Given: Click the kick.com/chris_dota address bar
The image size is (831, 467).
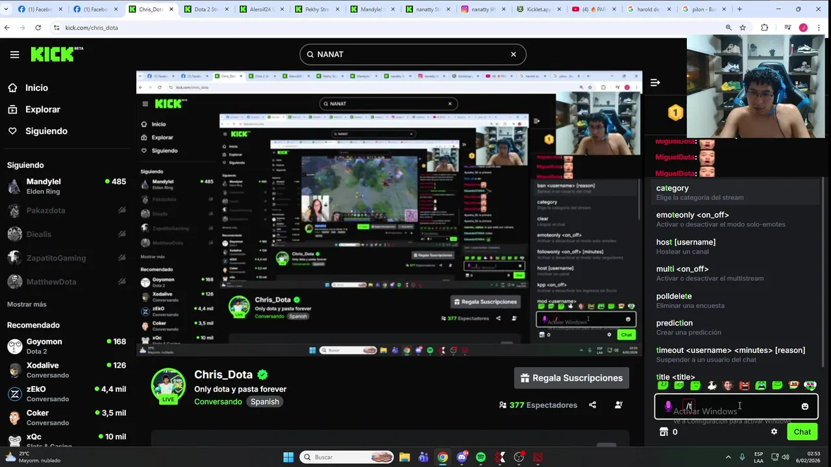Looking at the screenshot, I should [390, 28].
